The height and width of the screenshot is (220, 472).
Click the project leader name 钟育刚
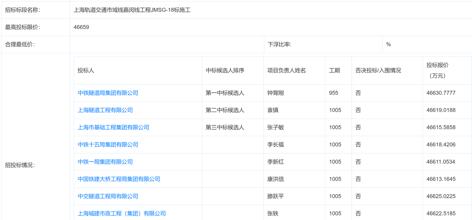tap(276, 93)
